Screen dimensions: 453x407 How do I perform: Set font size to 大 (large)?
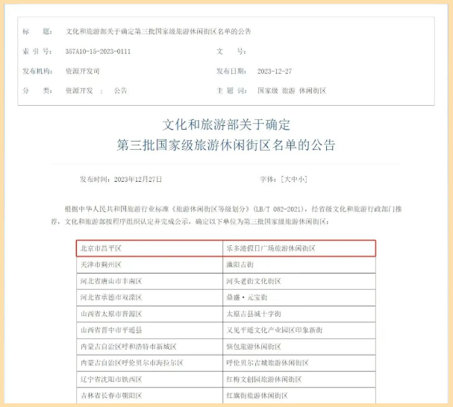click(287, 180)
